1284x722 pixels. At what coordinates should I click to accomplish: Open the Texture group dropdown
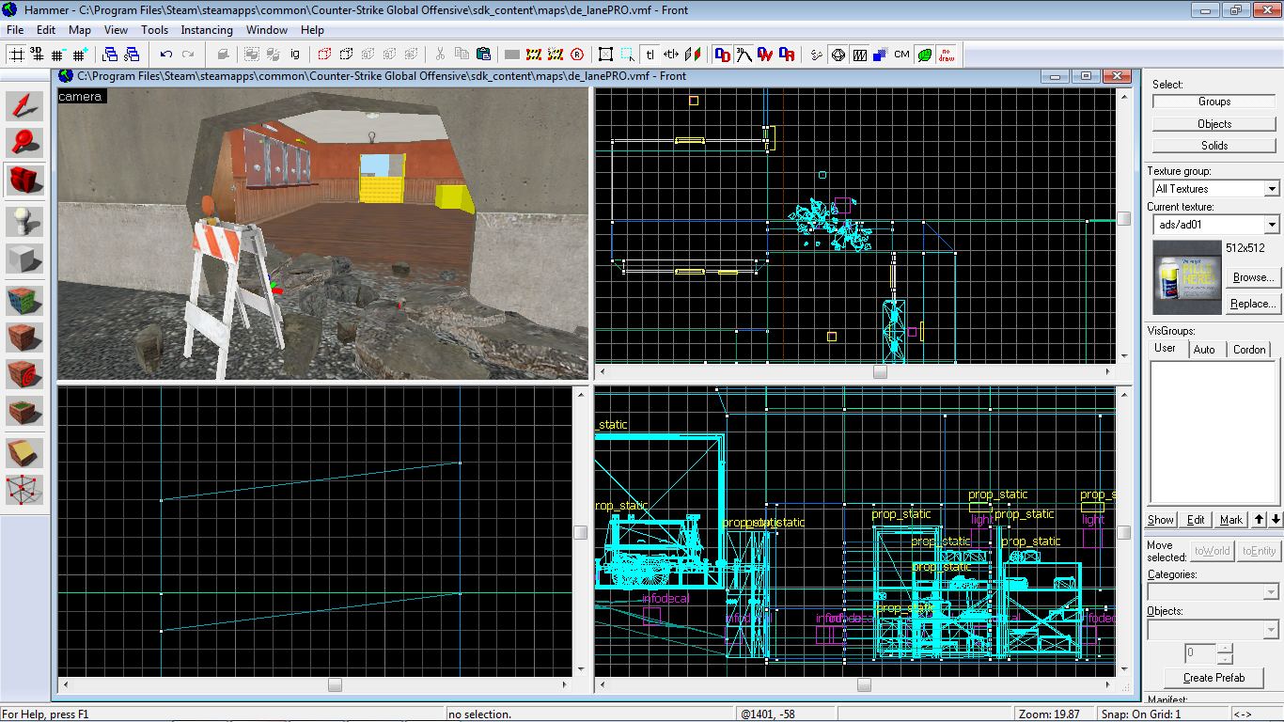pyautogui.click(x=1271, y=189)
